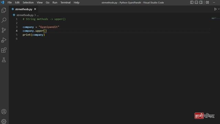This screenshot has width=220, height=124.
Task: Open the Terminal menu
Action: tap(66, 2)
